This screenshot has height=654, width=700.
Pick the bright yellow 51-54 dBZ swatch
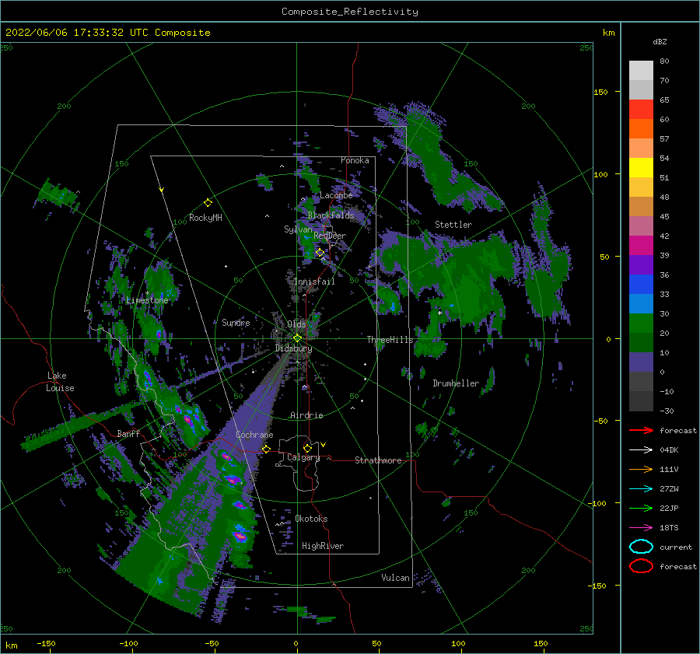click(641, 168)
